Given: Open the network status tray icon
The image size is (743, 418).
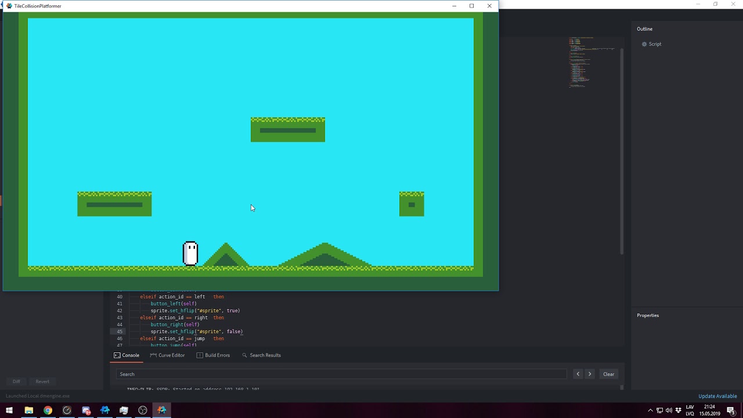Looking at the screenshot, I should tap(660, 410).
